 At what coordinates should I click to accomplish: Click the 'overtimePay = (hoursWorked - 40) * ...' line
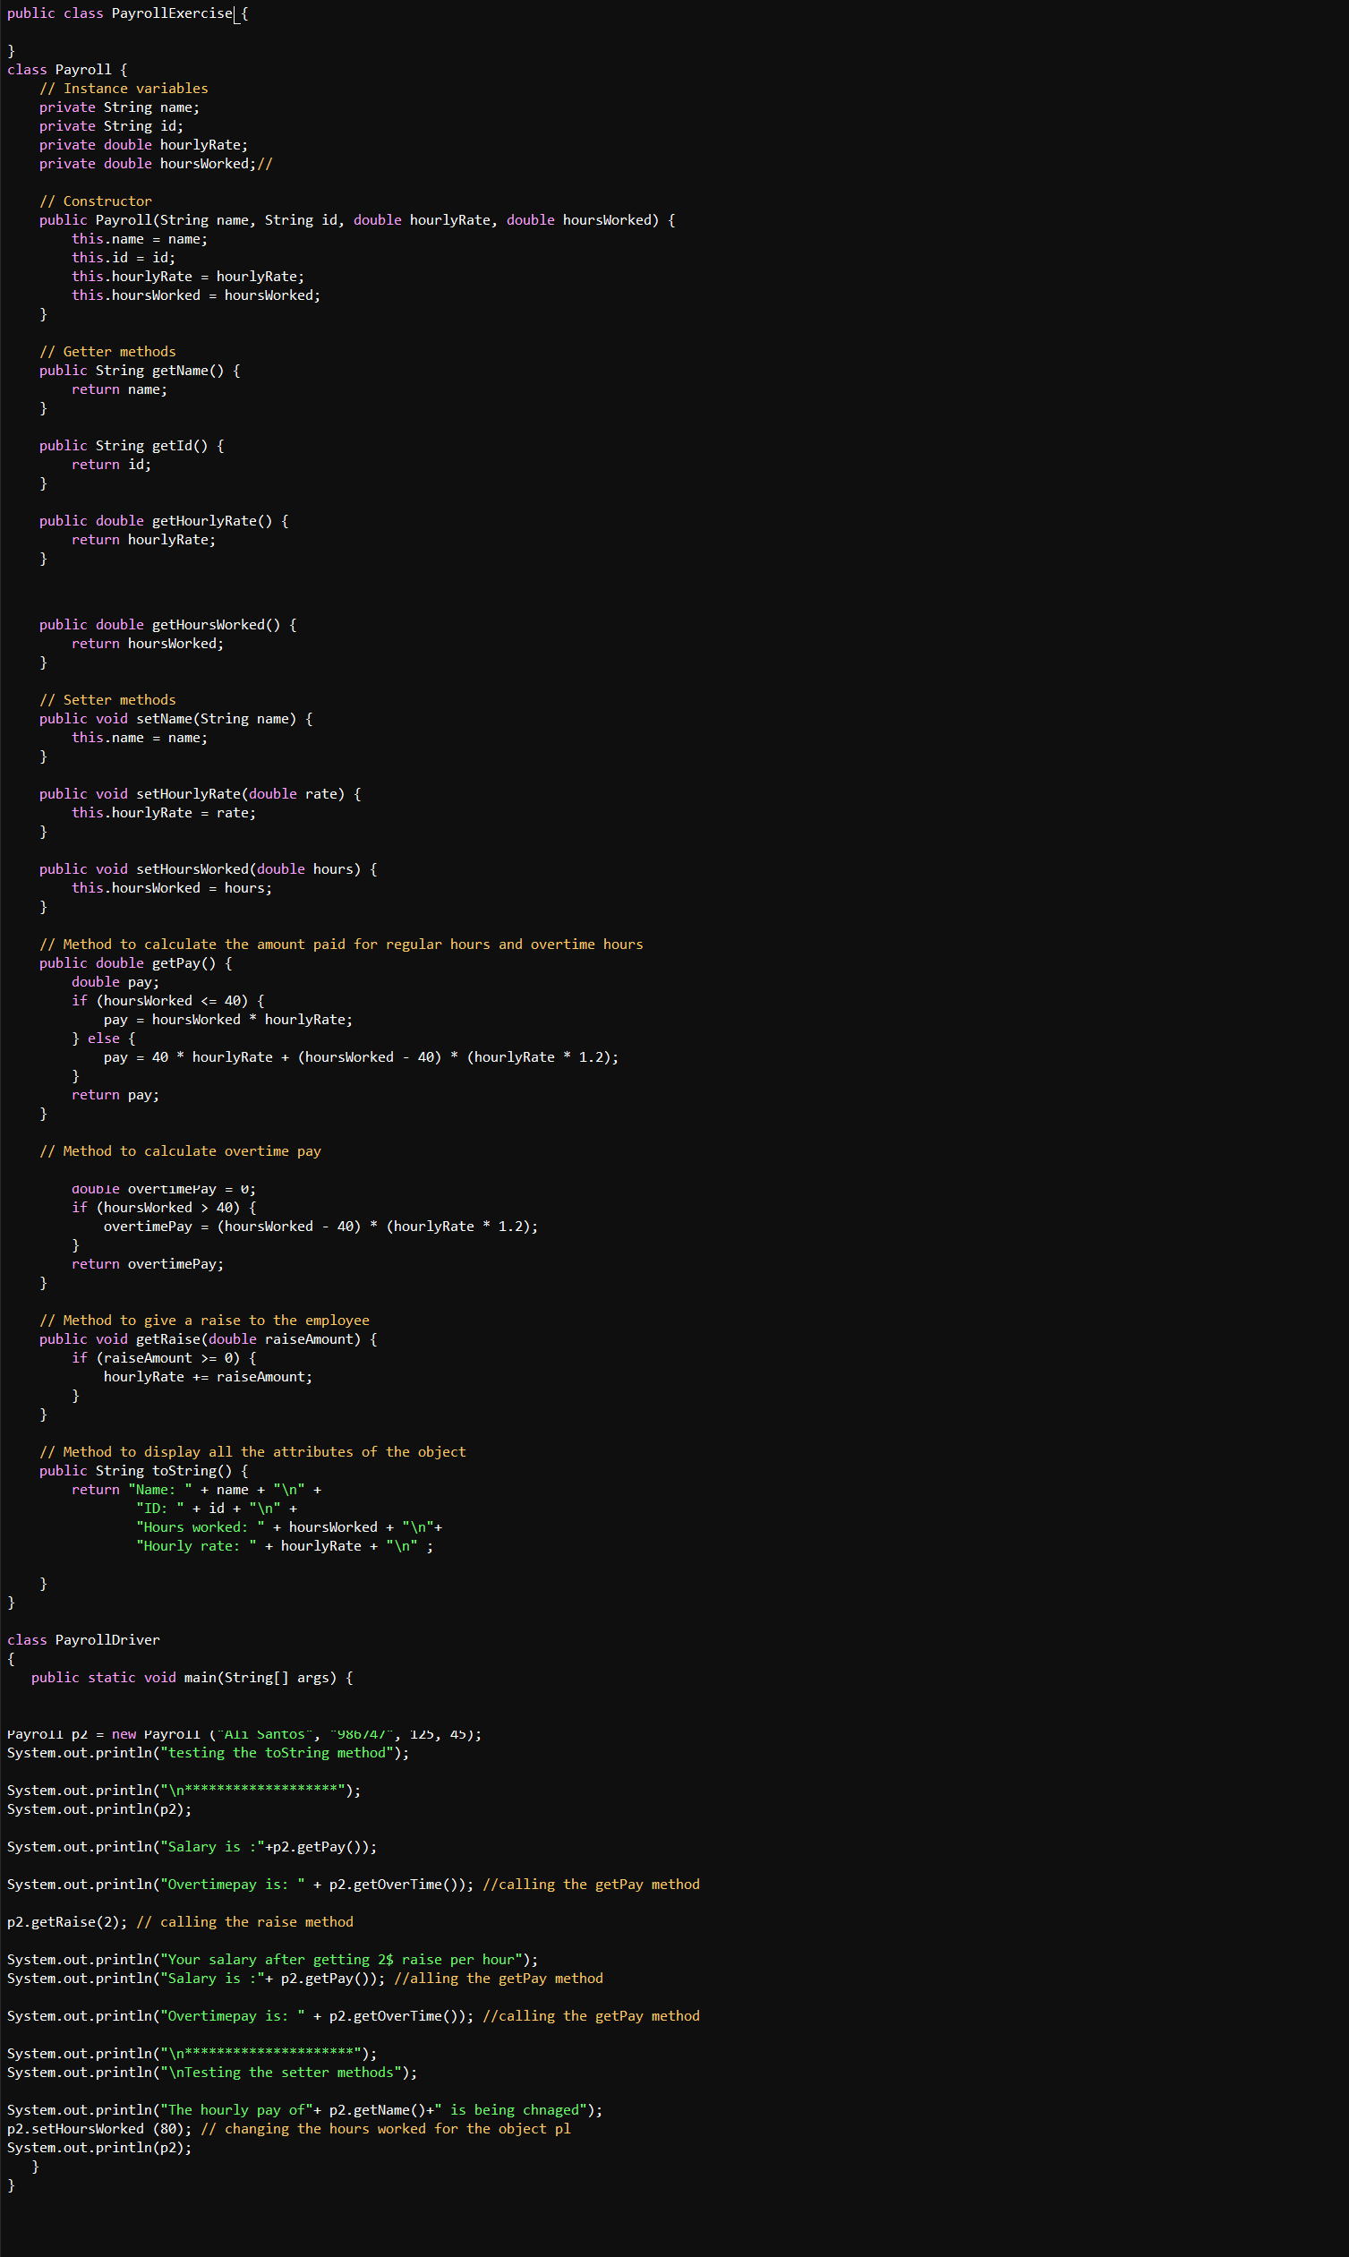pos(320,1228)
